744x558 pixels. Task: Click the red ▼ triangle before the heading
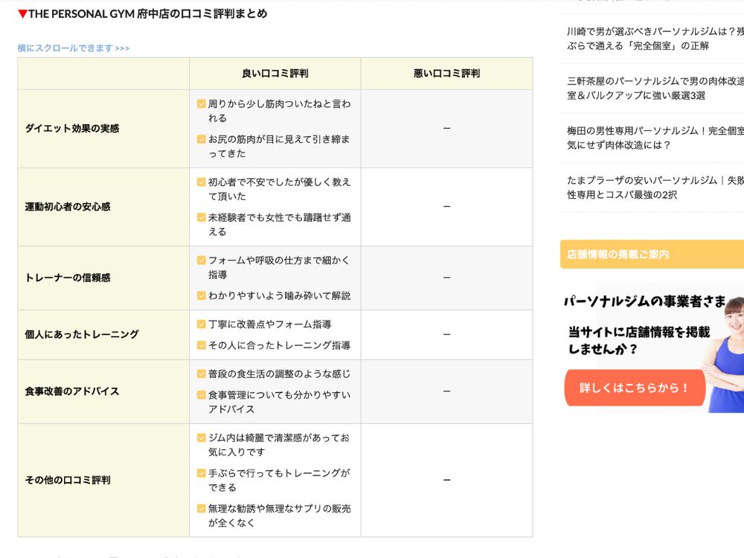tap(21, 13)
